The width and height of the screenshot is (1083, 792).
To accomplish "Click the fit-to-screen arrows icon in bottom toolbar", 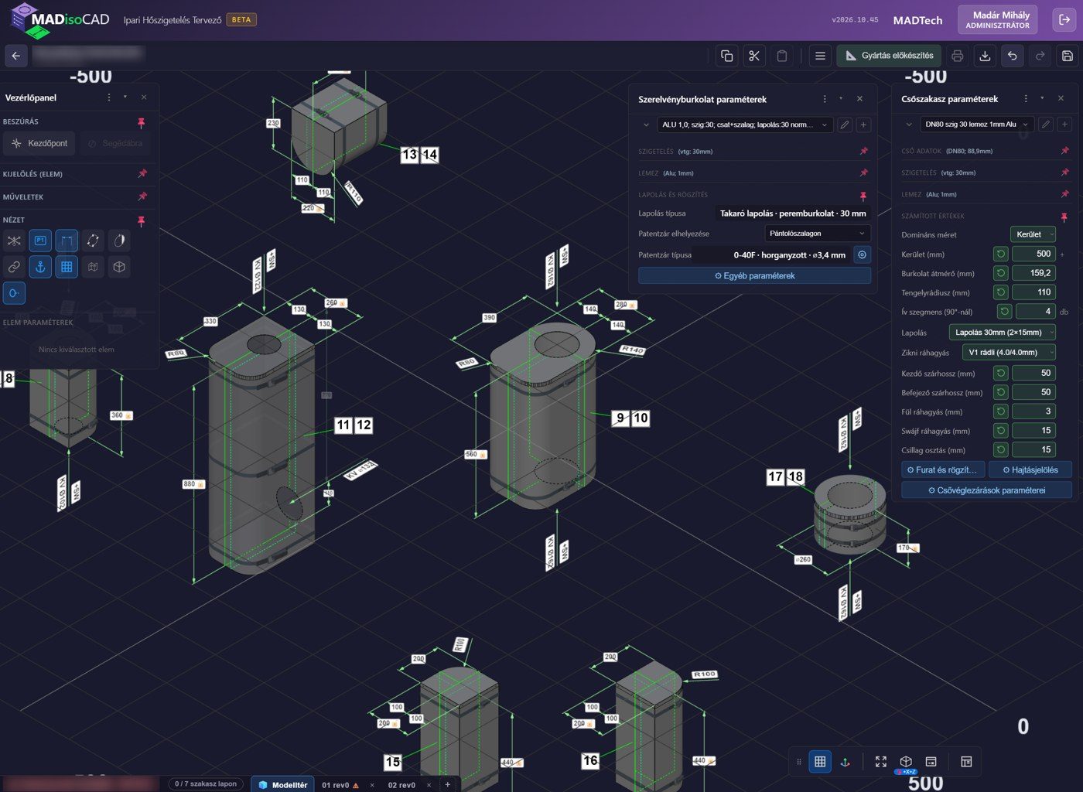I will (x=880, y=762).
